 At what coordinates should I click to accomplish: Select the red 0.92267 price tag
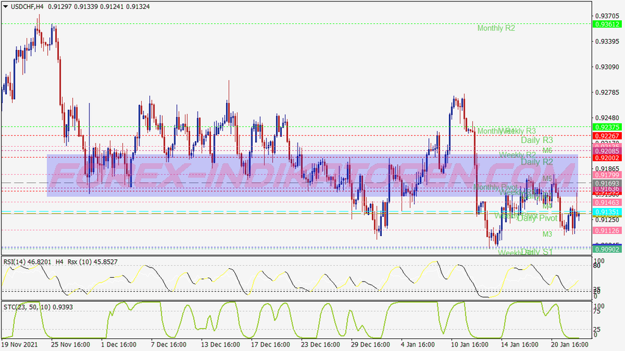(x=607, y=136)
